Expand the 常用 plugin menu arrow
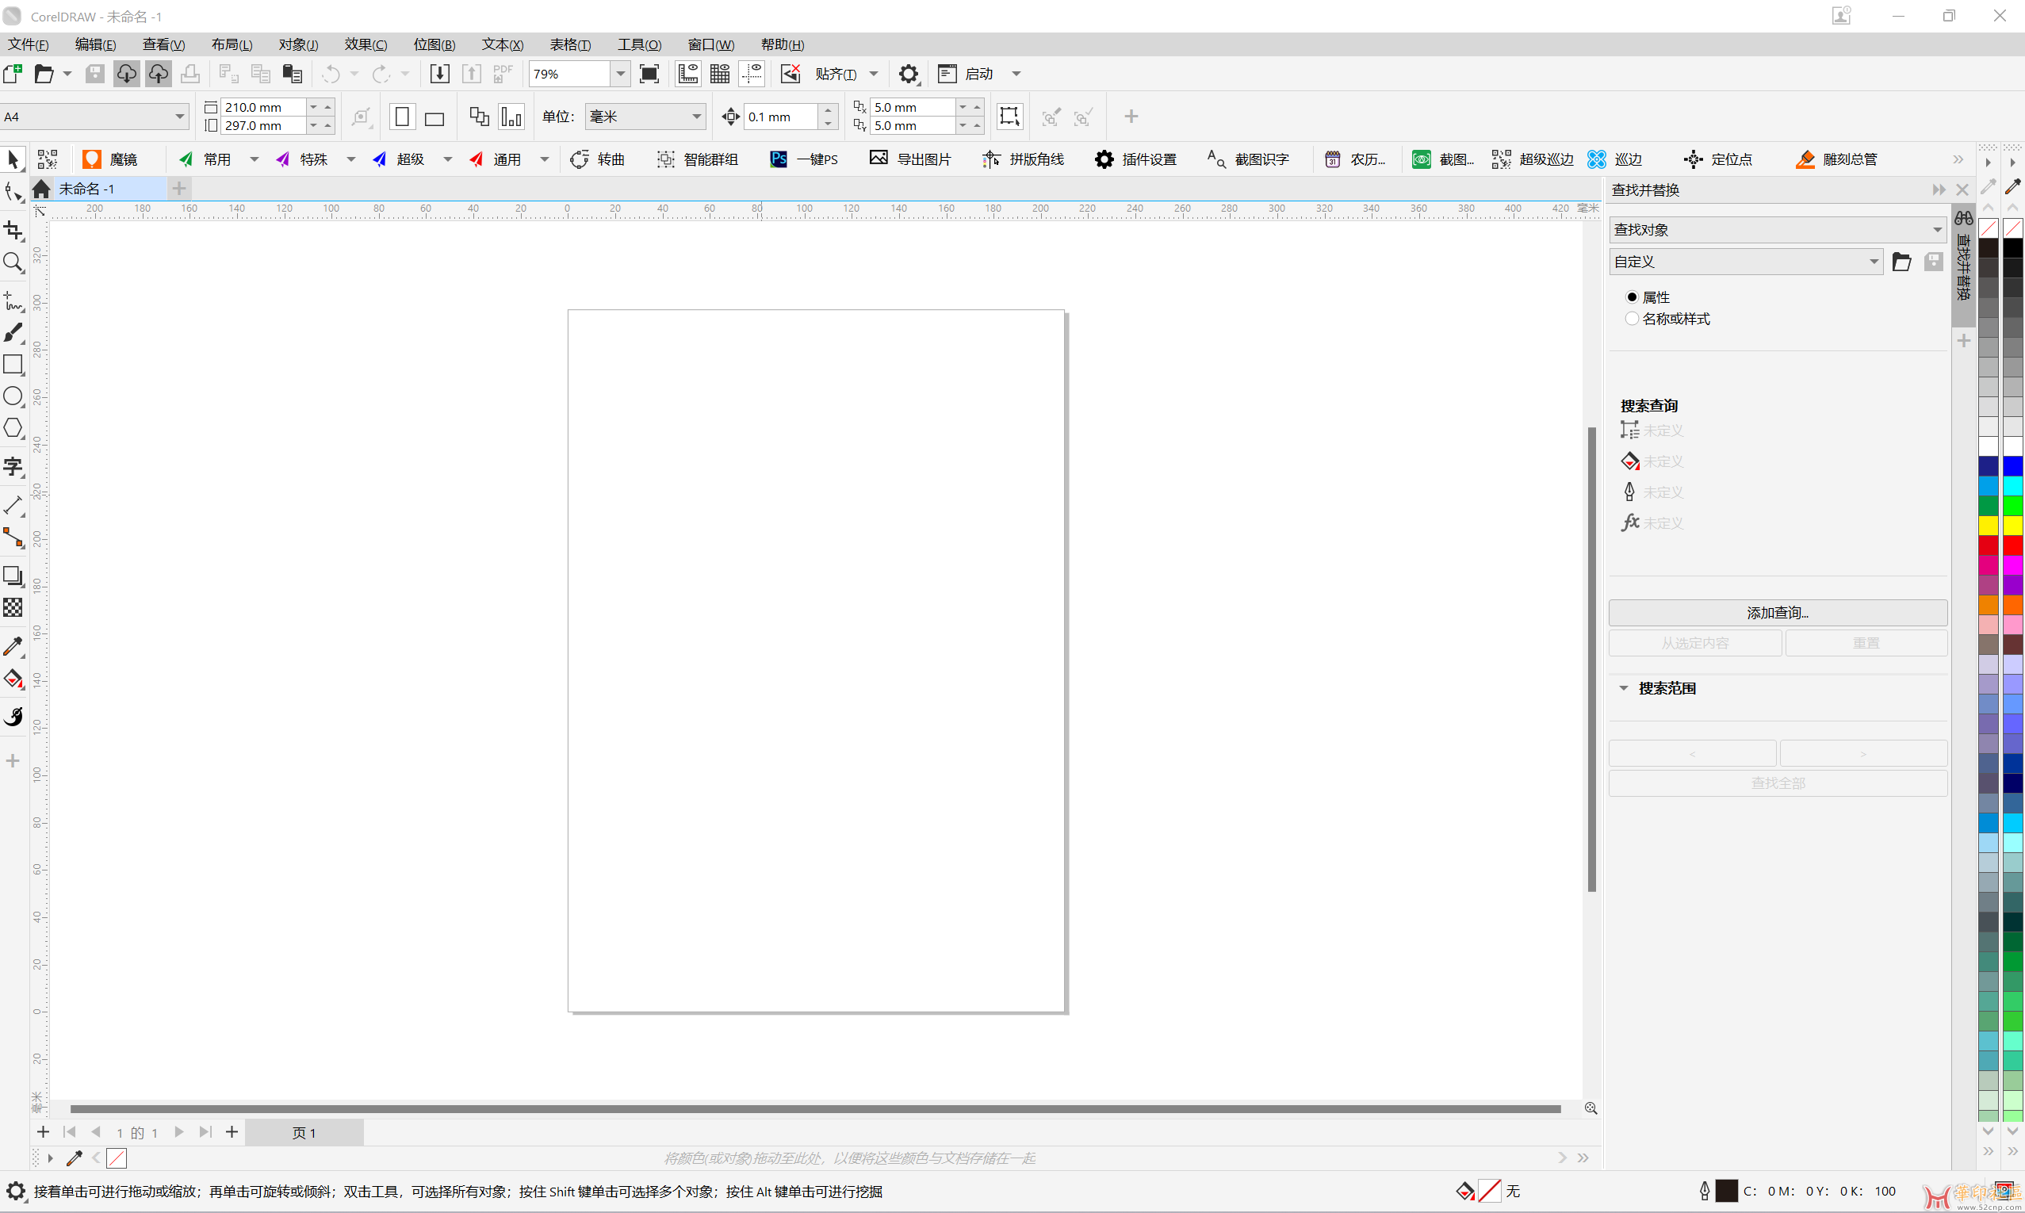 [255, 159]
